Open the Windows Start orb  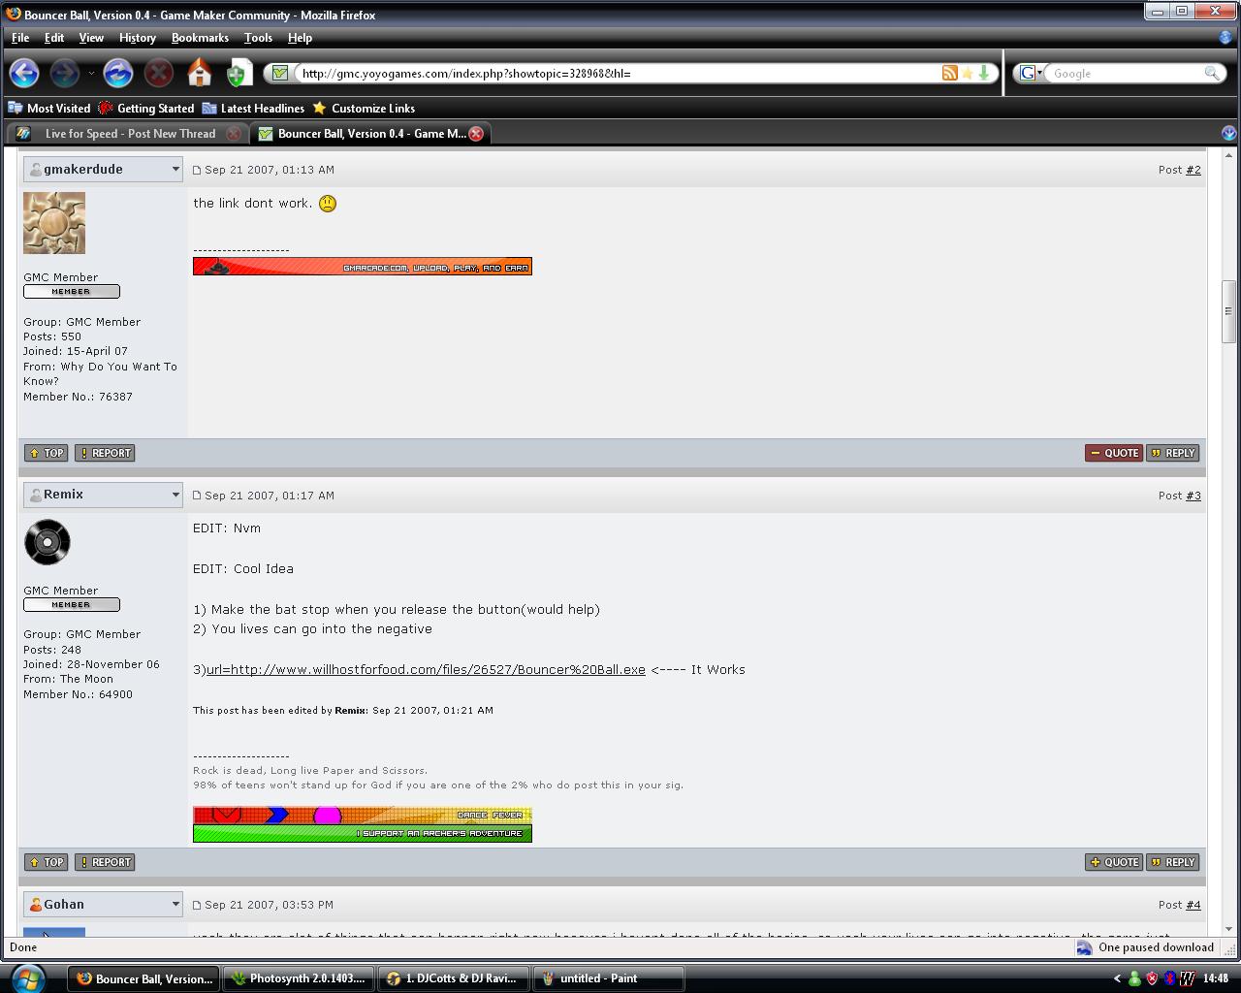(x=27, y=977)
